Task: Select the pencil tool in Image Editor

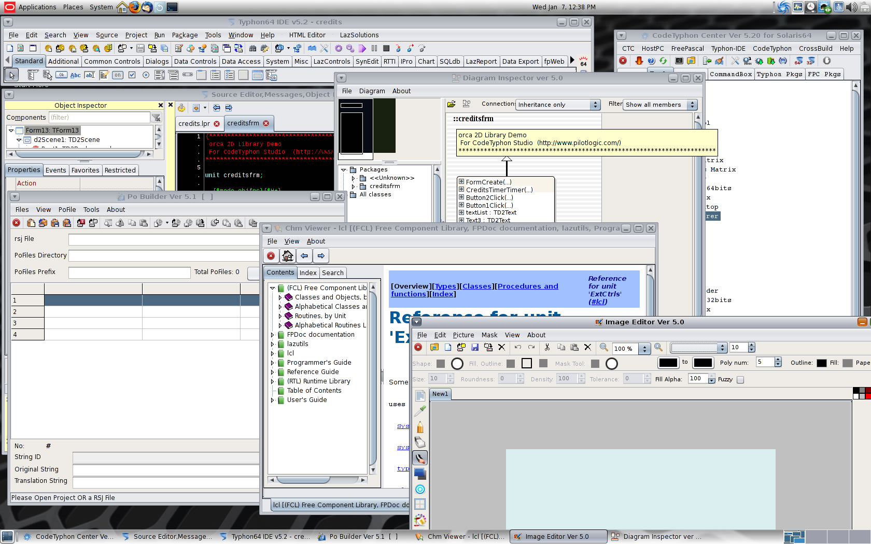Action: [x=420, y=426]
